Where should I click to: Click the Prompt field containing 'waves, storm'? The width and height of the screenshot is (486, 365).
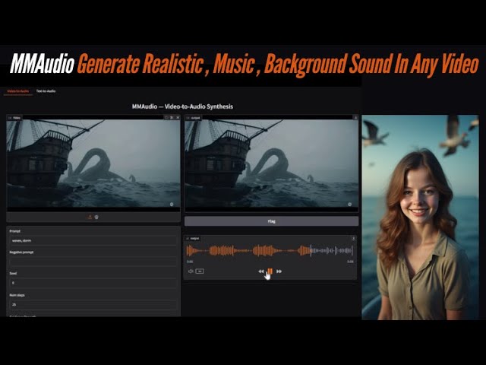point(93,240)
